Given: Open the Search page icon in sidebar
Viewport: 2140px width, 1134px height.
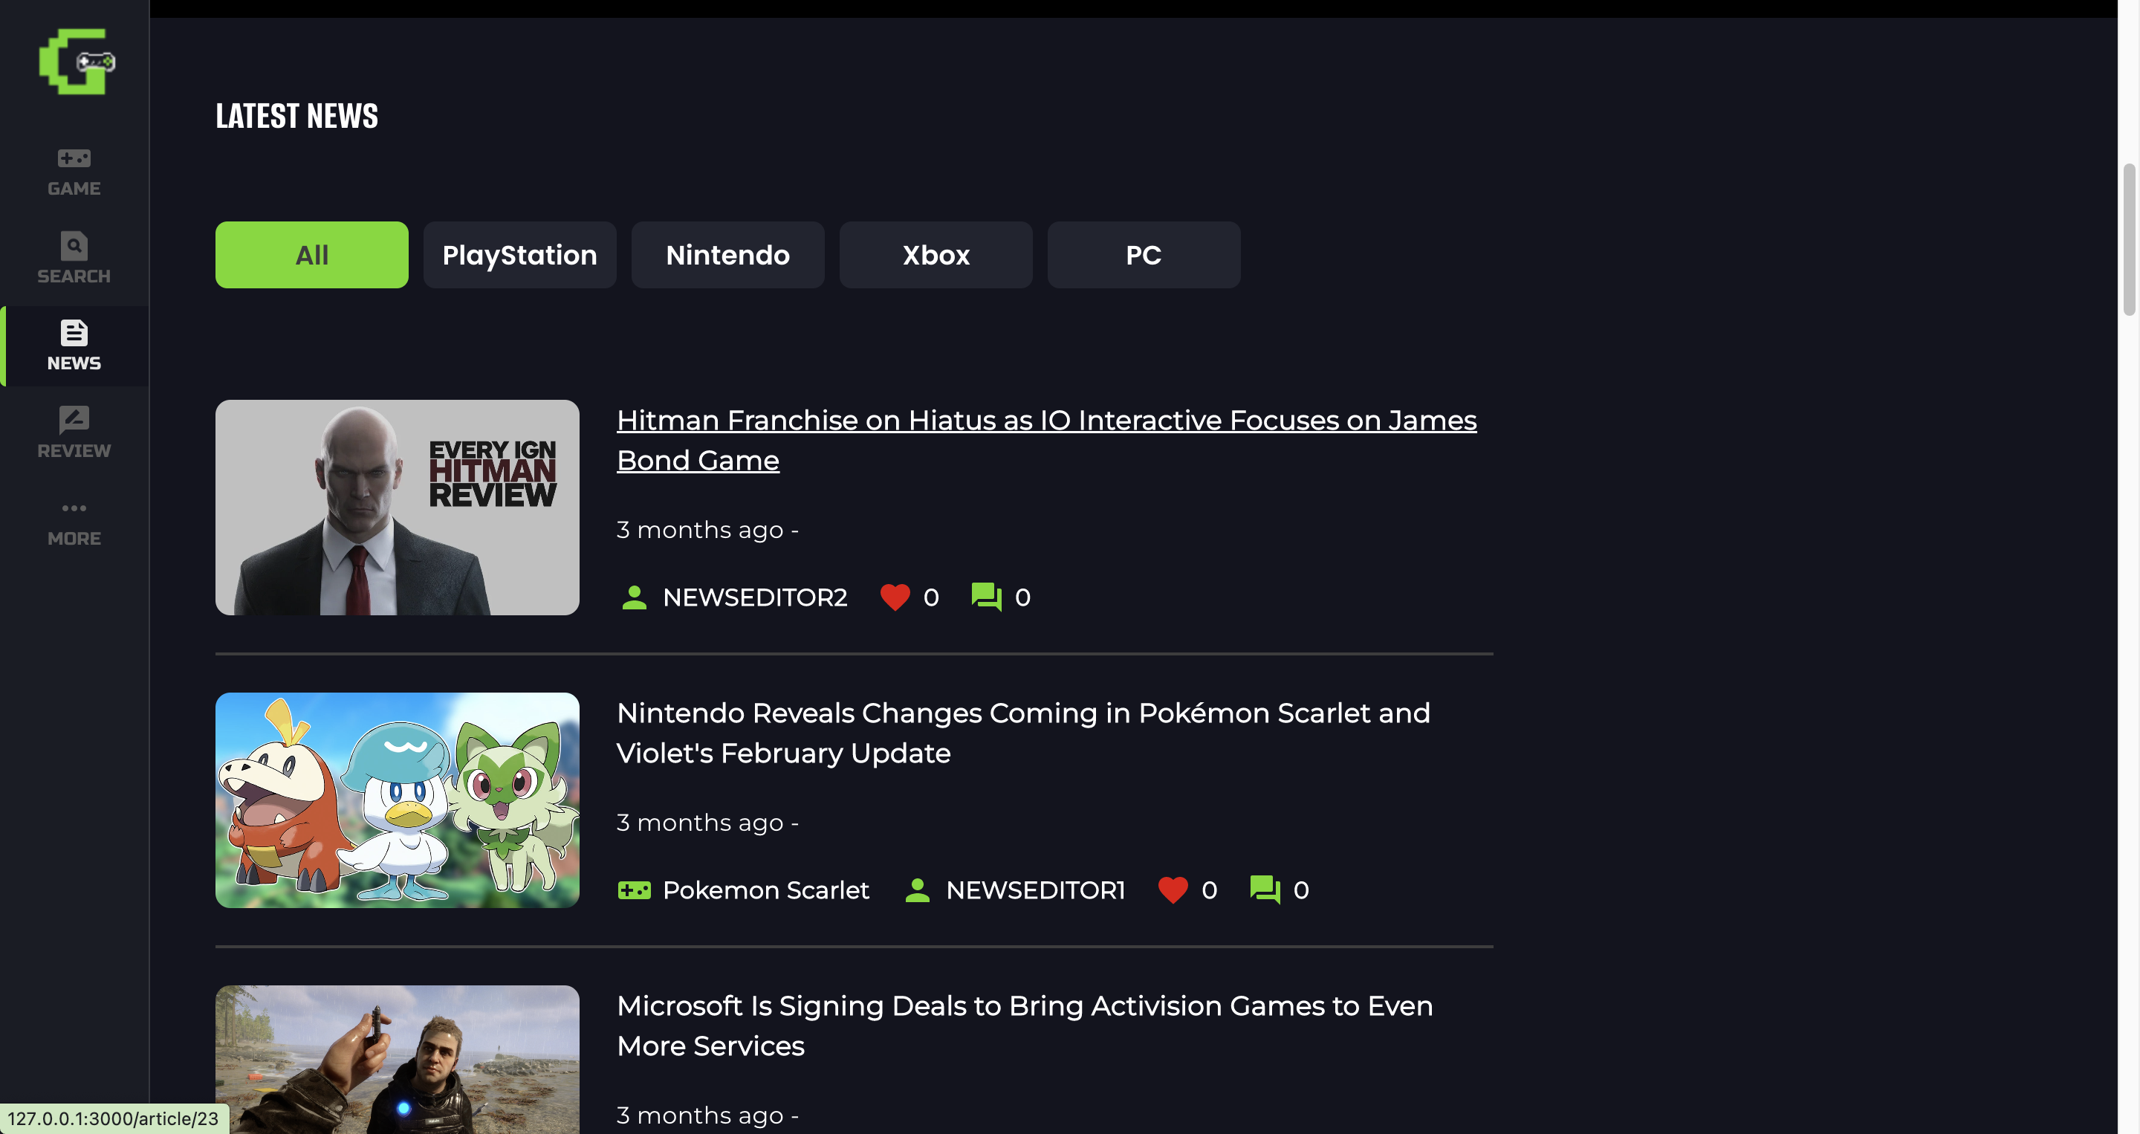Looking at the screenshot, I should [x=74, y=246].
